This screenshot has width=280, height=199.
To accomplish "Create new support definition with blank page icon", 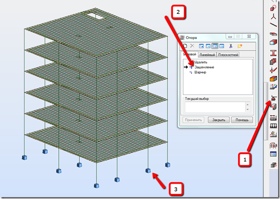I will tap(185, 46).
